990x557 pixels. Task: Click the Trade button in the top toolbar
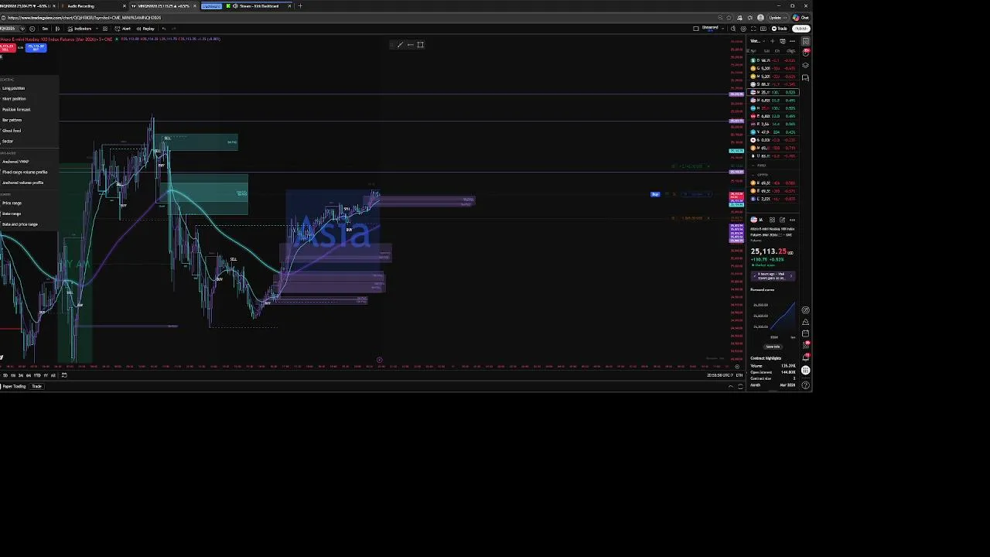(779, 29)
